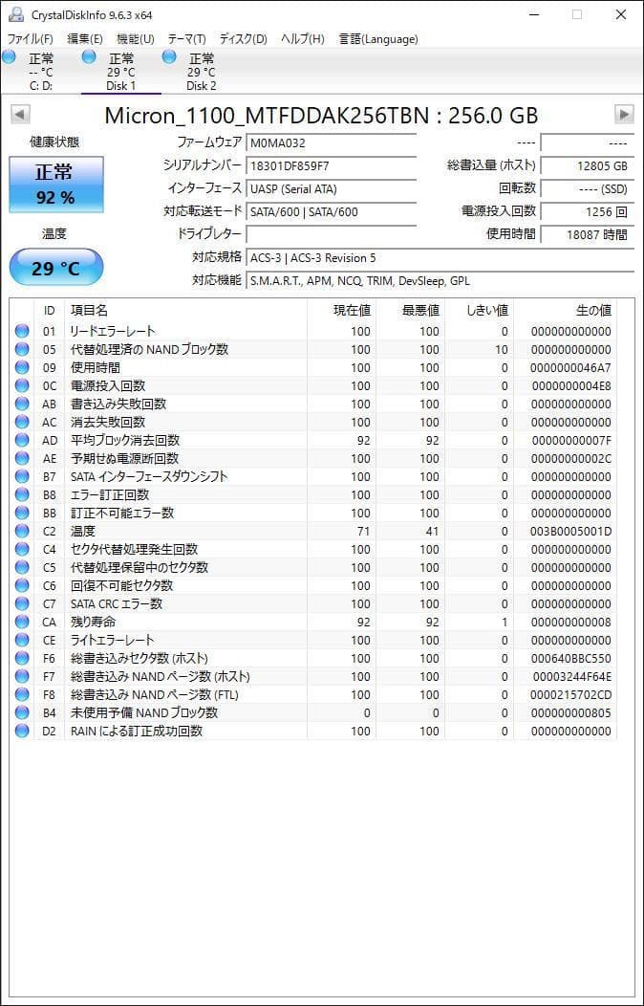
Task: Click the status orb for ID D2 row
Action: [22, 732]
